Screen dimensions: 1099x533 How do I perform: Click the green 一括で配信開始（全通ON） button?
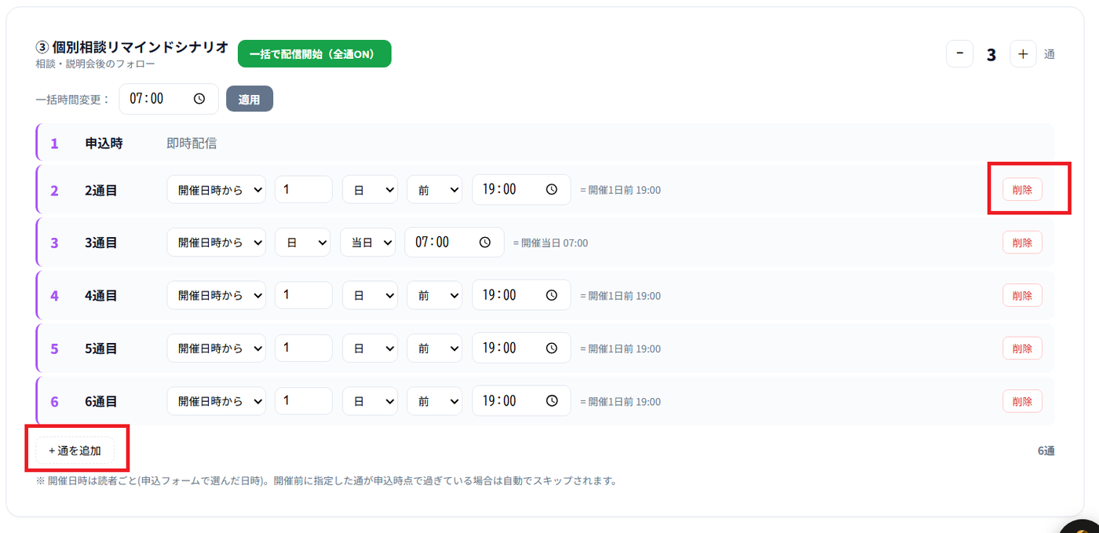[x=314, y=54]
